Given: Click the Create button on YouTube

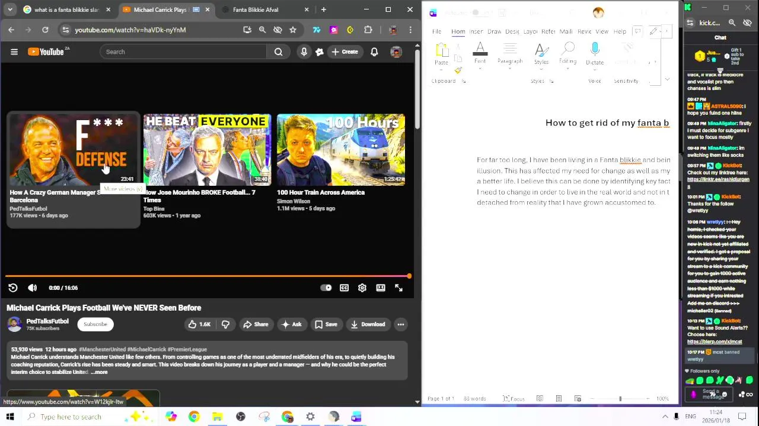Looking at the screenshot, I should [345, 52].
